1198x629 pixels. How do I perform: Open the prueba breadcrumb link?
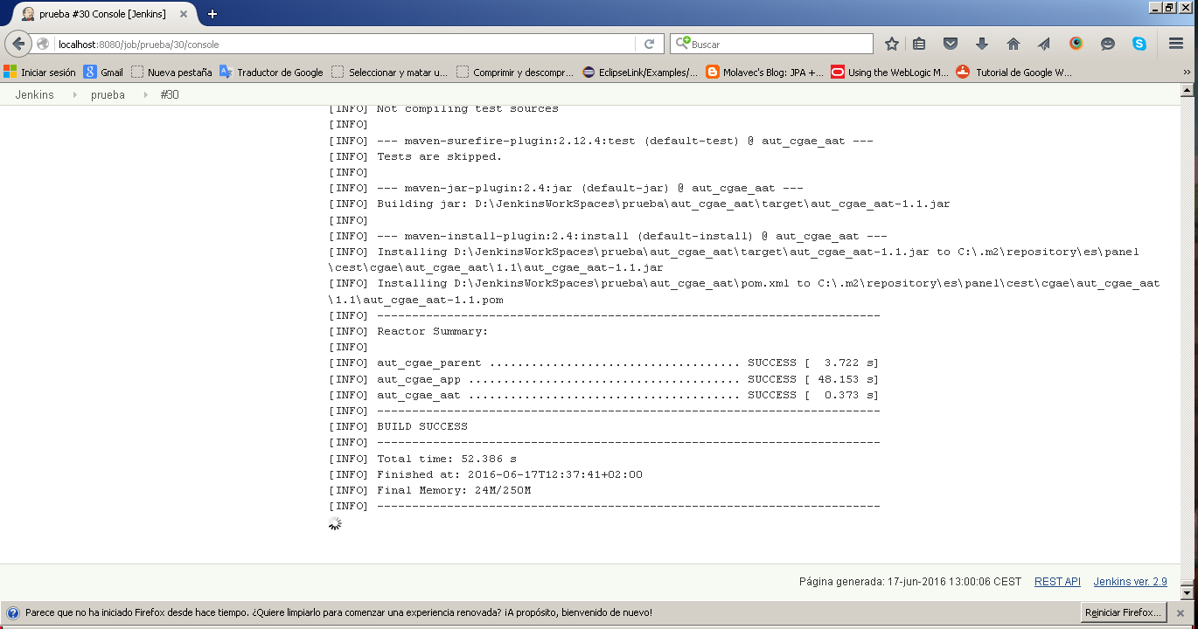tap(108, 94)
